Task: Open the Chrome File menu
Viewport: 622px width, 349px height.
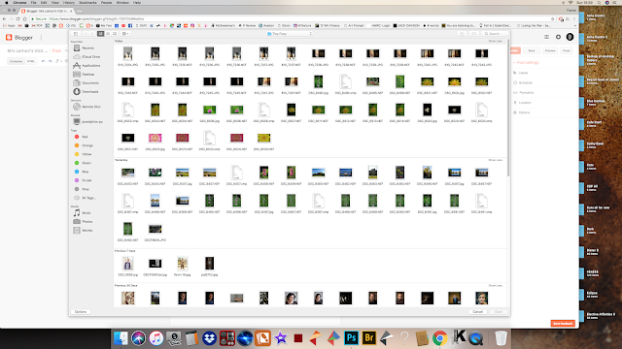Action: pos(34,2)
